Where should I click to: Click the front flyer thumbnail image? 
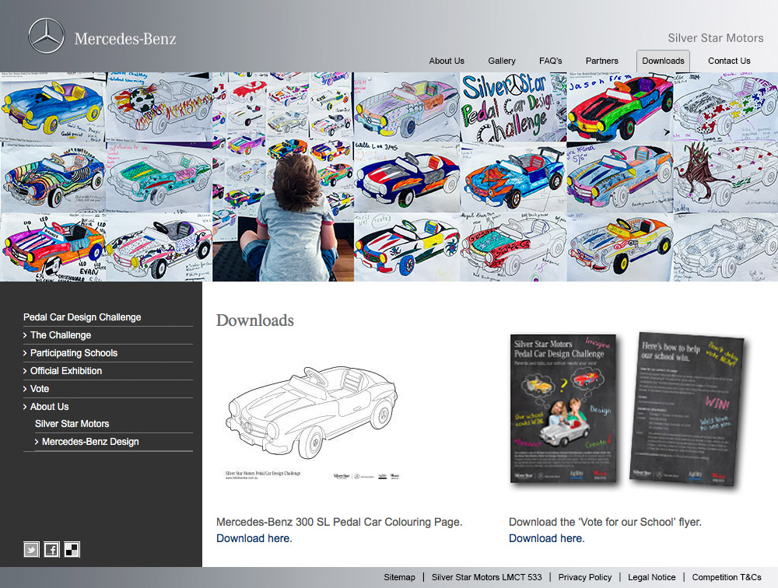coord(563,408)
